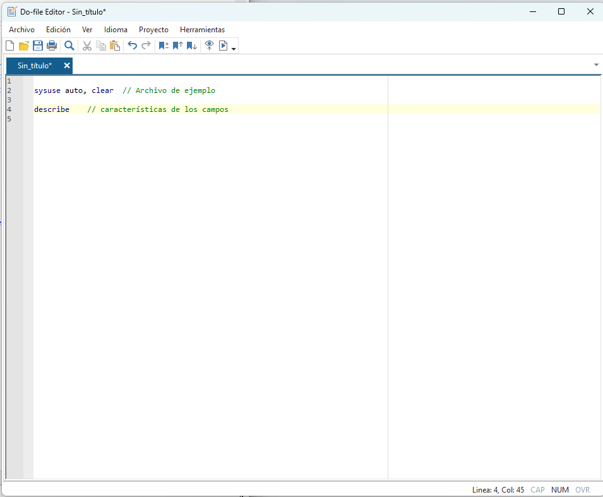Place cursor on empty line 5

click(x=126, y=119)
